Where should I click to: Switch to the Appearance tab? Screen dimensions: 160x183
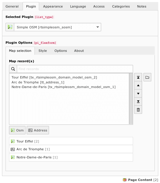click(x=53, y=6)
